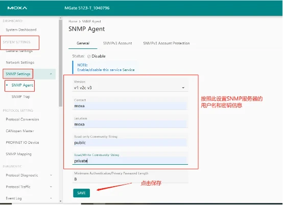Click the sidebar scrollbar up arrow

pyautogui.click(x=60, y=18)
